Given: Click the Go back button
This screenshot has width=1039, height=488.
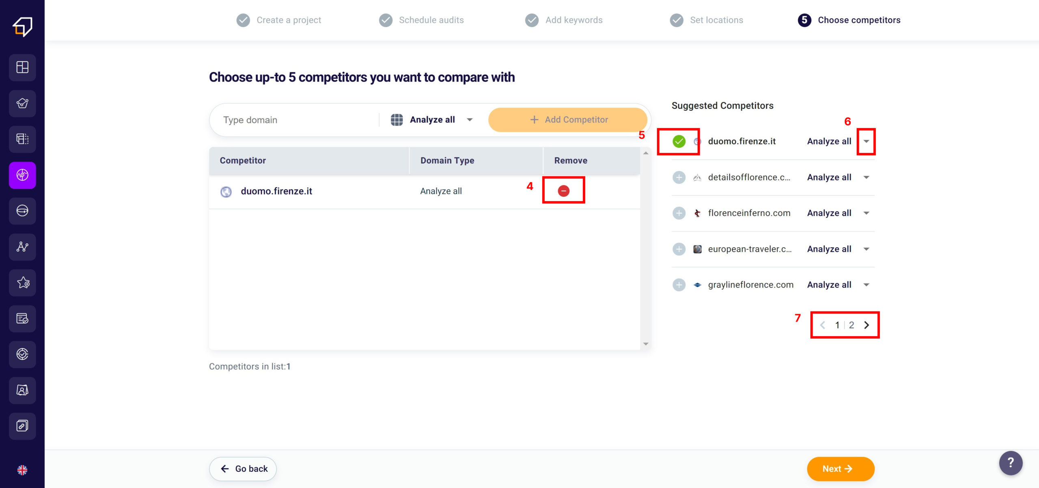Looking at the screenshot, I should click(243, 469).
